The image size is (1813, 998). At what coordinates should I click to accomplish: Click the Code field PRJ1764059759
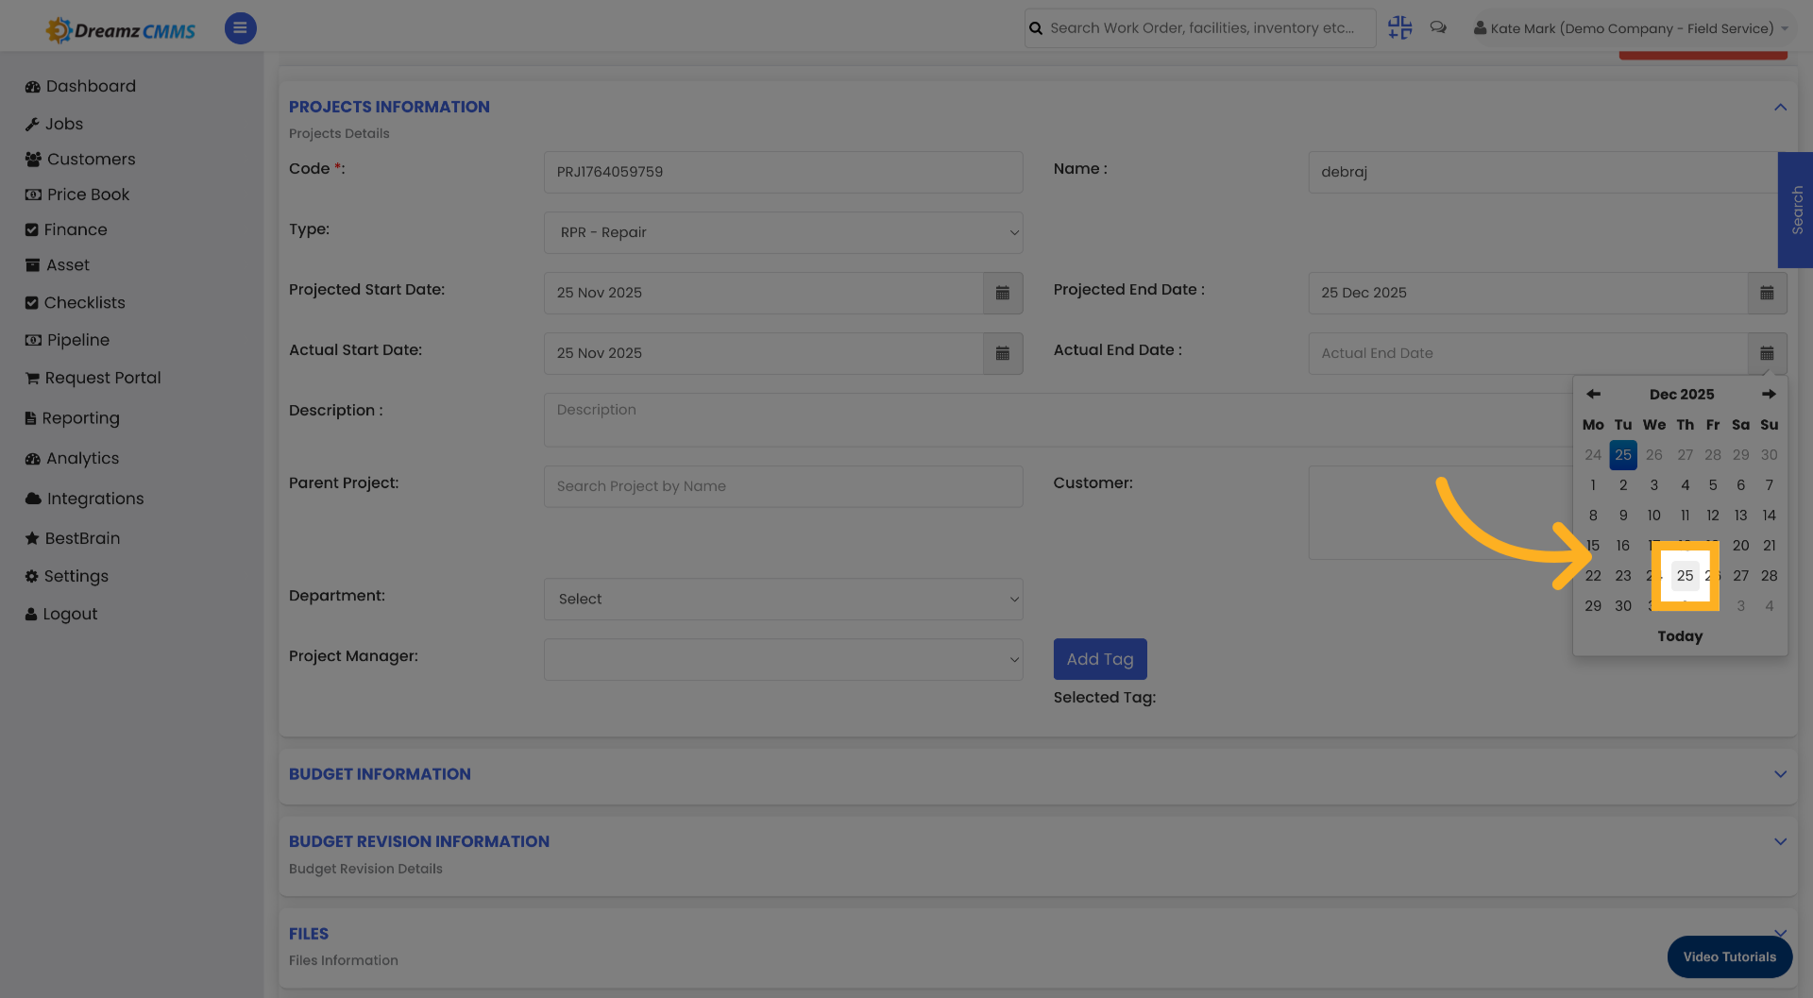783,172
